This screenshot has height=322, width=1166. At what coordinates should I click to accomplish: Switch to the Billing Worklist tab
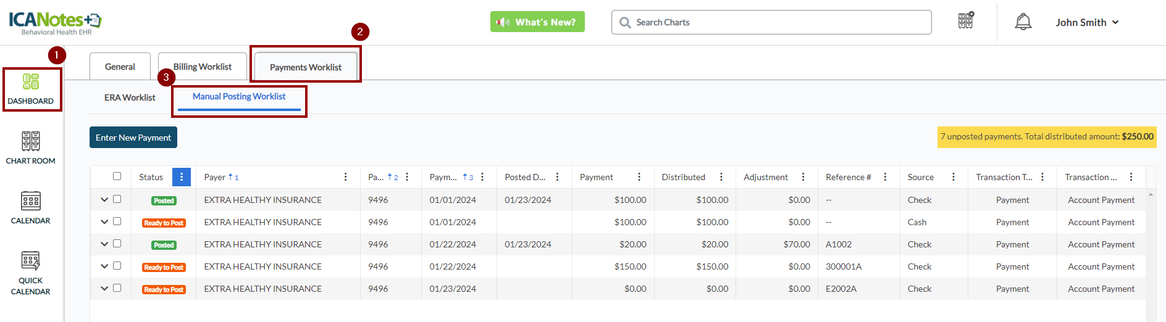point(203,67)
